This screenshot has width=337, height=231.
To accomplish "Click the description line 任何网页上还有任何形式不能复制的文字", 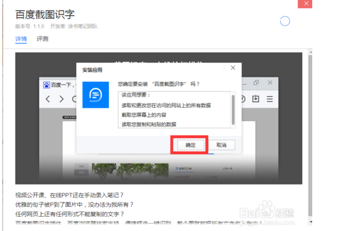I will tap(69, 214).
